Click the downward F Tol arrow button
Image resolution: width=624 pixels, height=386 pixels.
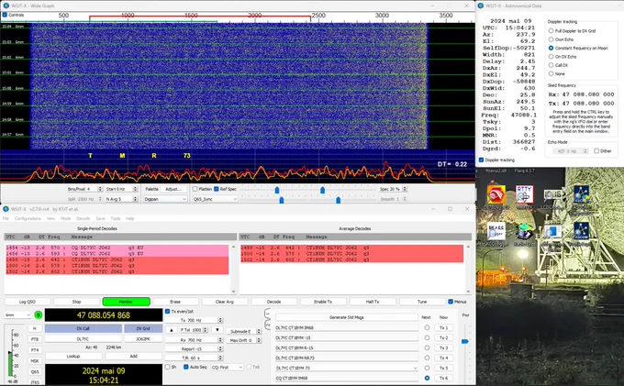[x=217, y=329]
